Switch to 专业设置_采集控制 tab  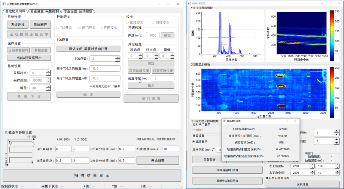point(44,11)
